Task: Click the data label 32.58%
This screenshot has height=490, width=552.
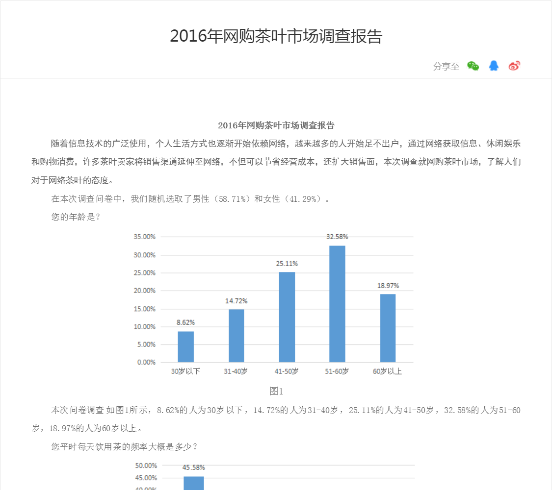Action: pyautogui.click(x=337, y=237)
